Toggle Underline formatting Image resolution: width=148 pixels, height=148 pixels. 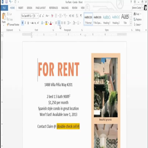point(28,23)
